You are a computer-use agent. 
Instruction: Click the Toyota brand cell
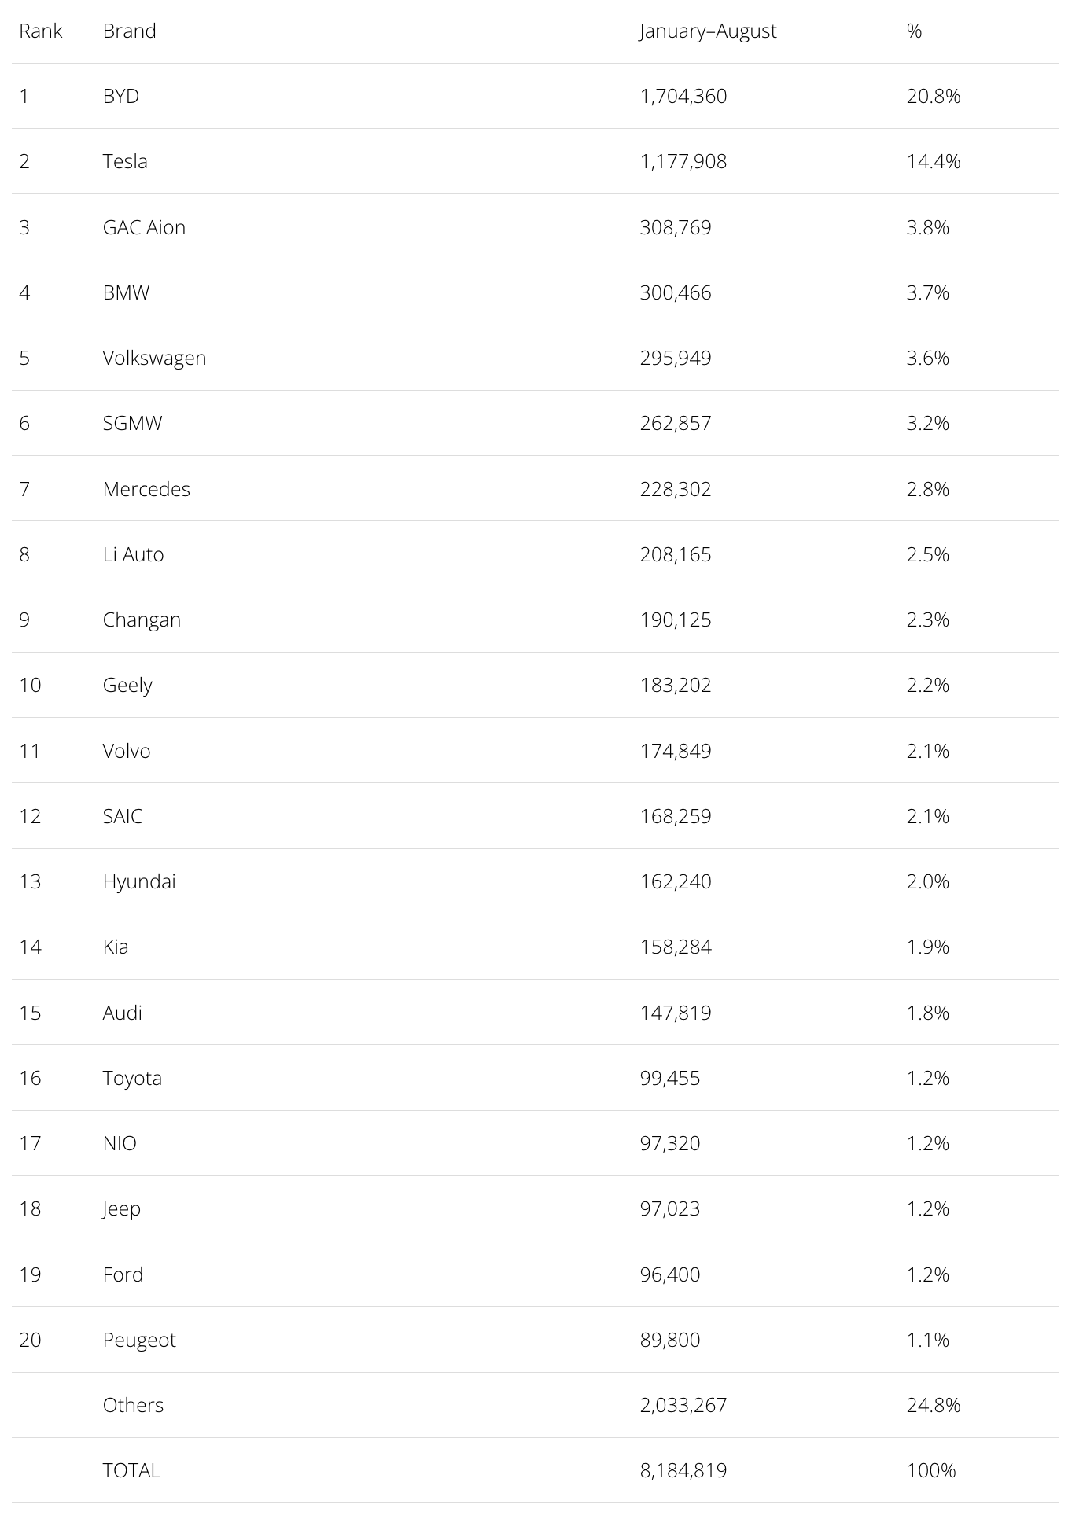click(133, 1078)
